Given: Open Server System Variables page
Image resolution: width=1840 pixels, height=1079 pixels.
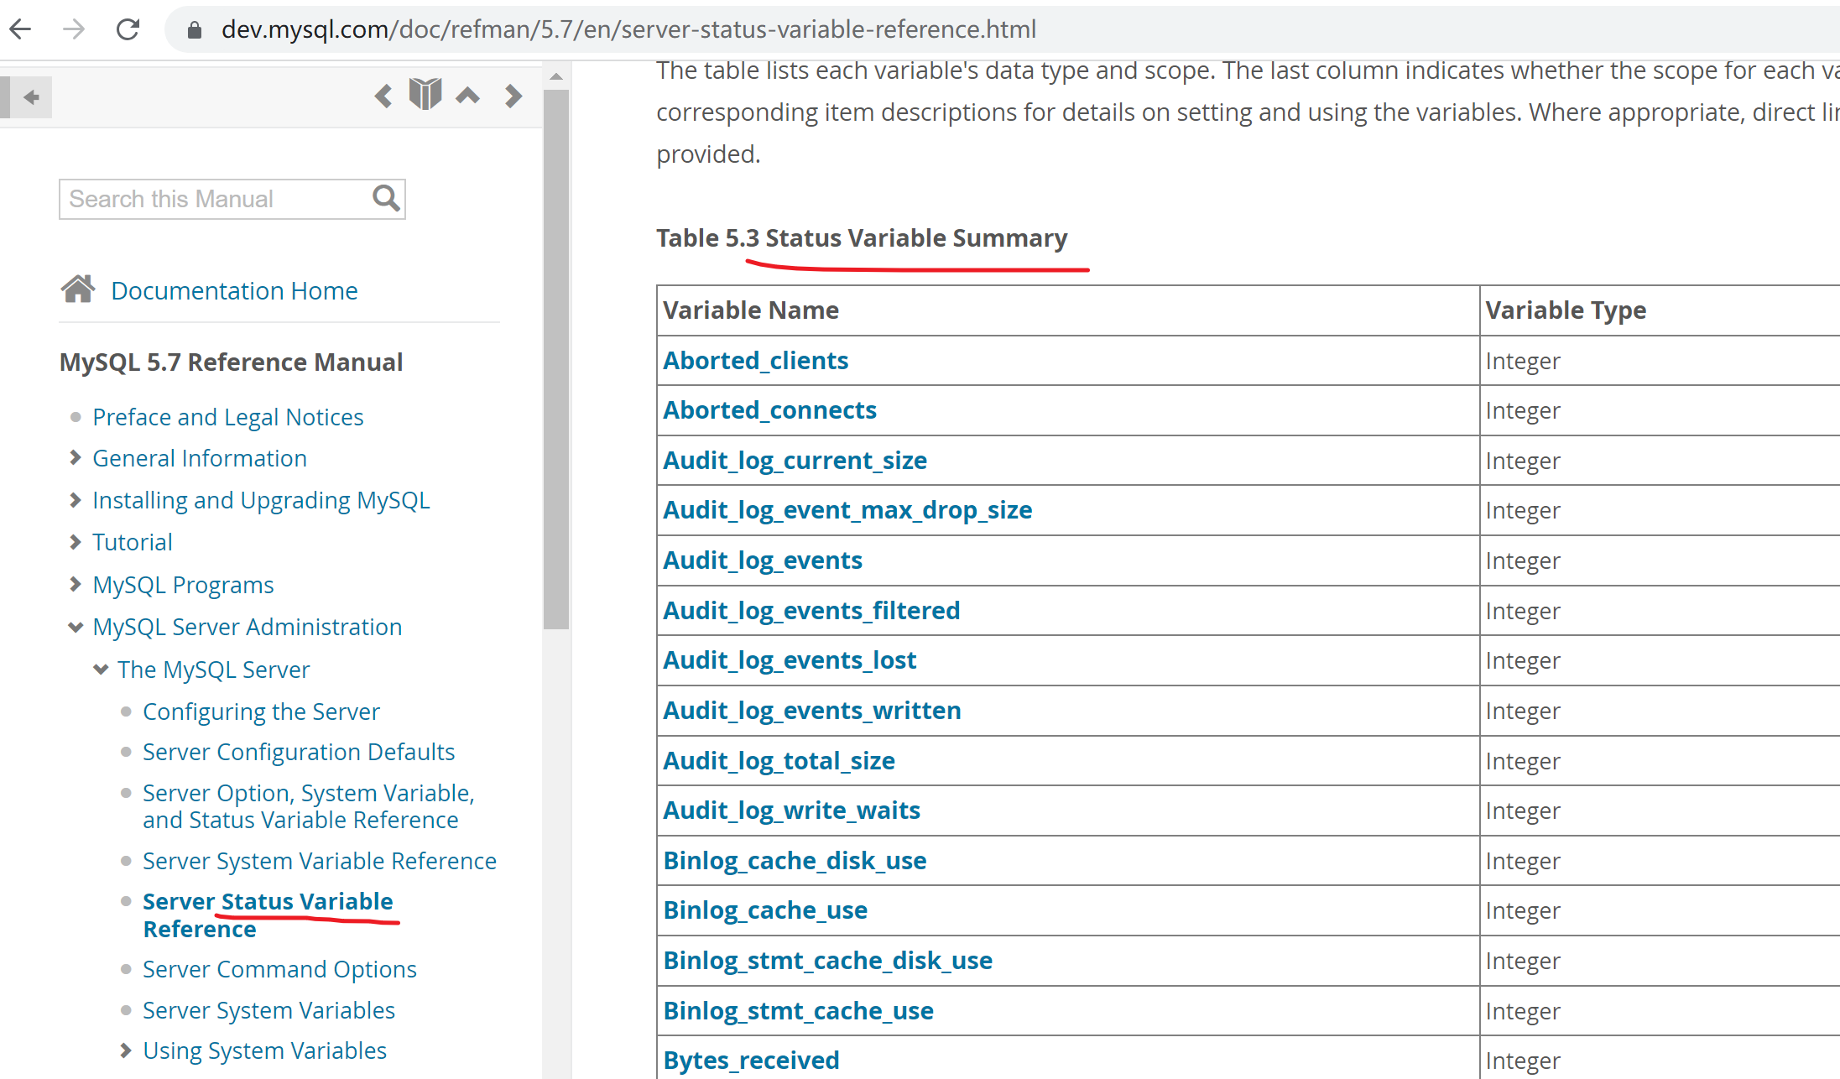Looking at the screenshot, I should tap(268, 1010).
